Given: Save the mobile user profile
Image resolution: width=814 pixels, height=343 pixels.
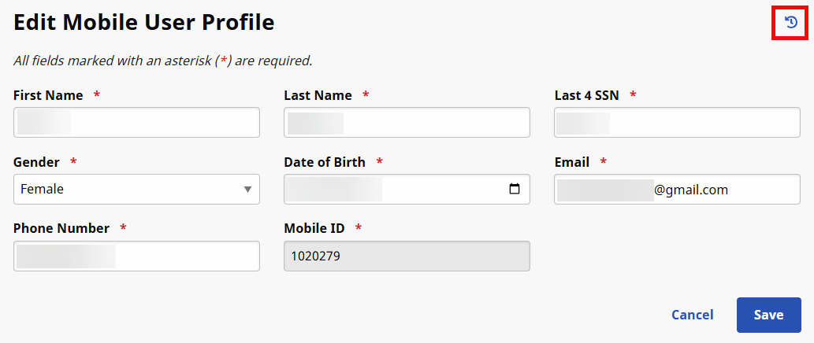Looking at the screenshot, I should coord(768,315).
